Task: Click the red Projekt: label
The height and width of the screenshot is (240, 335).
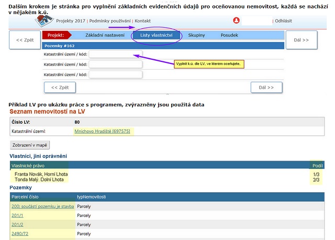Action: tap(57, 35)
